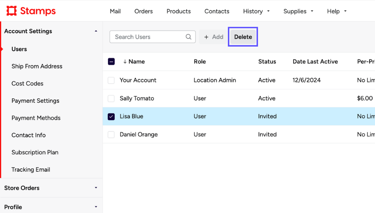This screenshot has width=375, height=213.
Task: Click Daniel Orange's Invited status
Action: click(x=267, y=134)
